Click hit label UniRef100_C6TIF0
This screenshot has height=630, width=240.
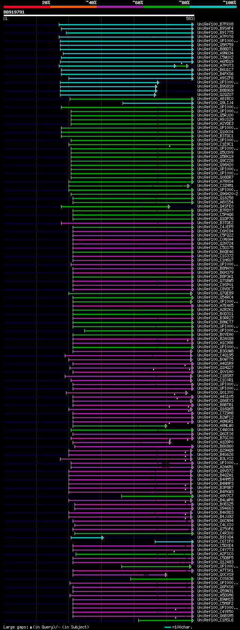[215, 541]
